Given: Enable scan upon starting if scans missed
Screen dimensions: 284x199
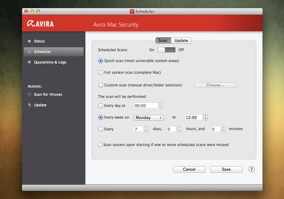Looking at the screenshot, I should [x=100, y=145].
